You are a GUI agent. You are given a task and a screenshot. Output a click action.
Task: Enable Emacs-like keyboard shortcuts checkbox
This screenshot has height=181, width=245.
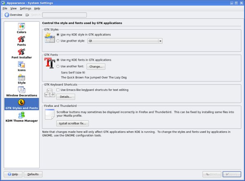point(58,90)
